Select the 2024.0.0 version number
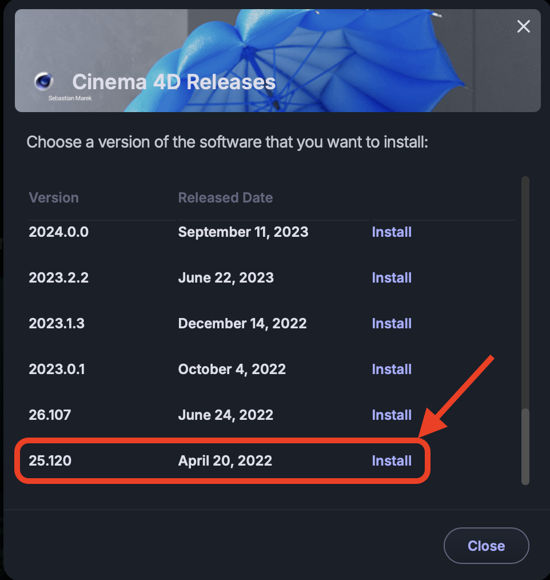Image resolution: width=550 pixels, height=580 pixels. (x=59, y=232)
